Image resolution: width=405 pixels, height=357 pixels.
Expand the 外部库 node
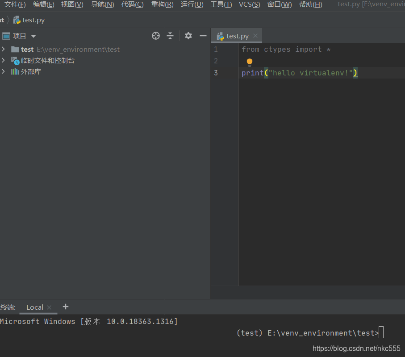pyautogui.click(x=3, y=71)
